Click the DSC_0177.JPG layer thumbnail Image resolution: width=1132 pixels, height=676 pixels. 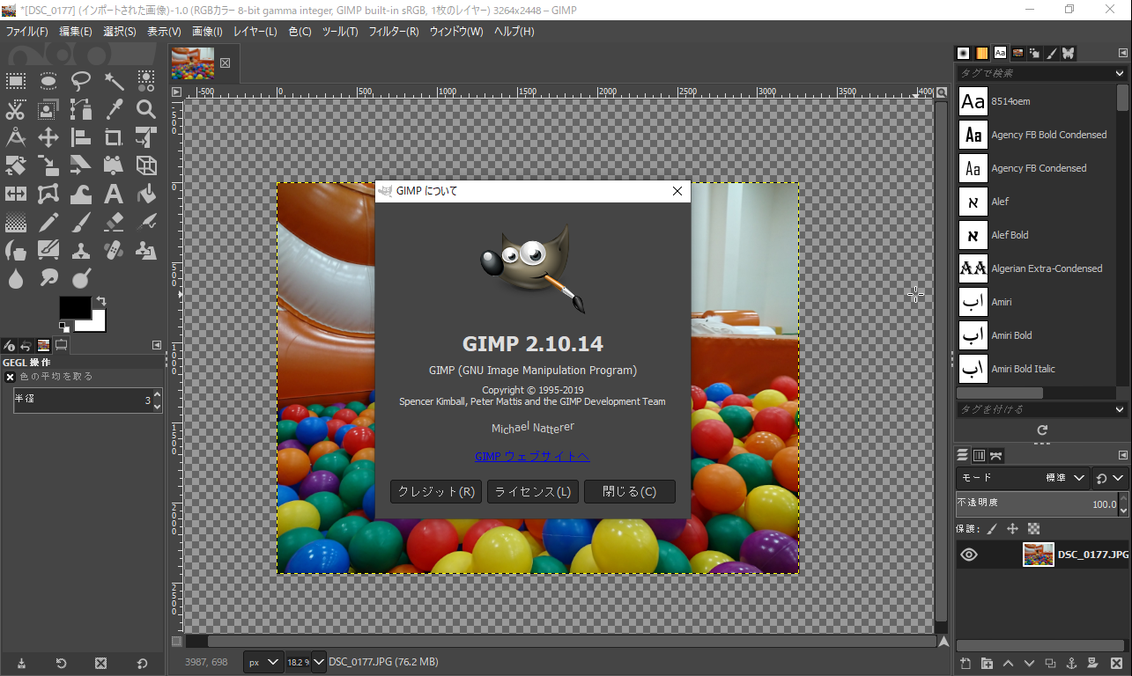click(1038, 554)
